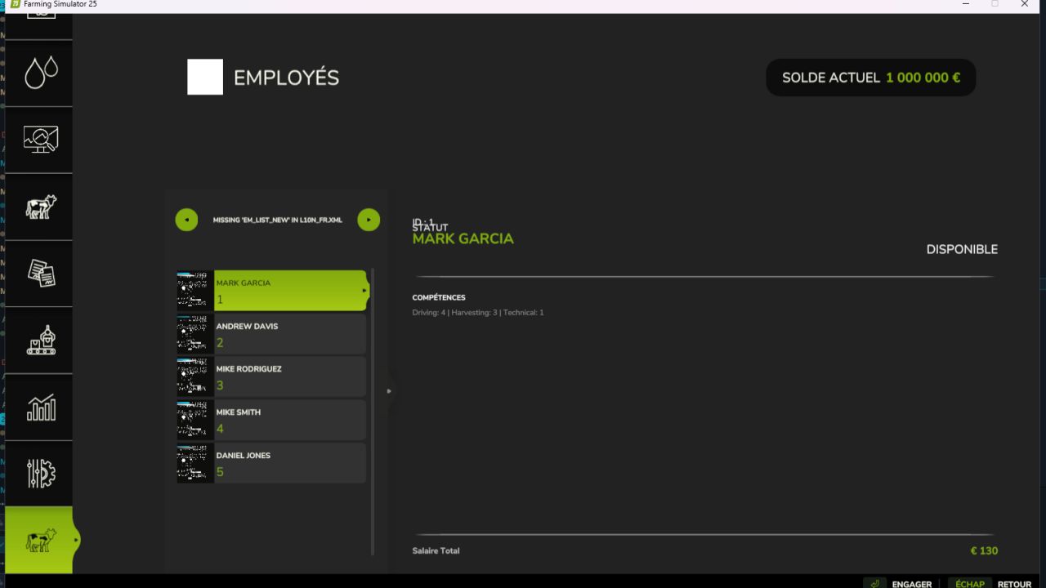Open the water droplets menu page
Viewport: 1046px width, 588px height.
40,73
